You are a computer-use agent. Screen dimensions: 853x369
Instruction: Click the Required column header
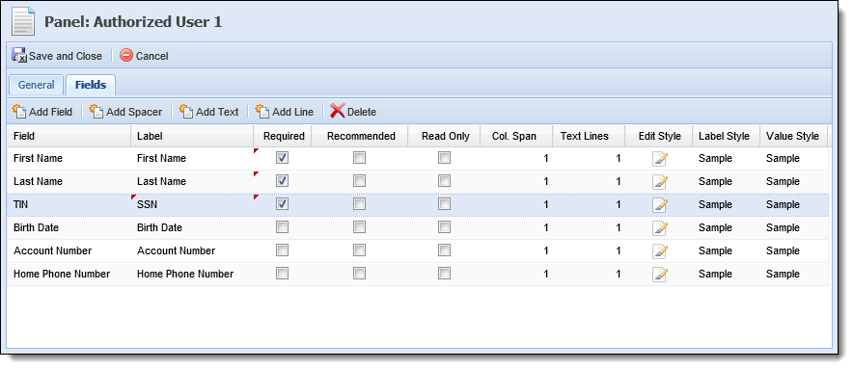pyautogui.click(x=283, y=136)
